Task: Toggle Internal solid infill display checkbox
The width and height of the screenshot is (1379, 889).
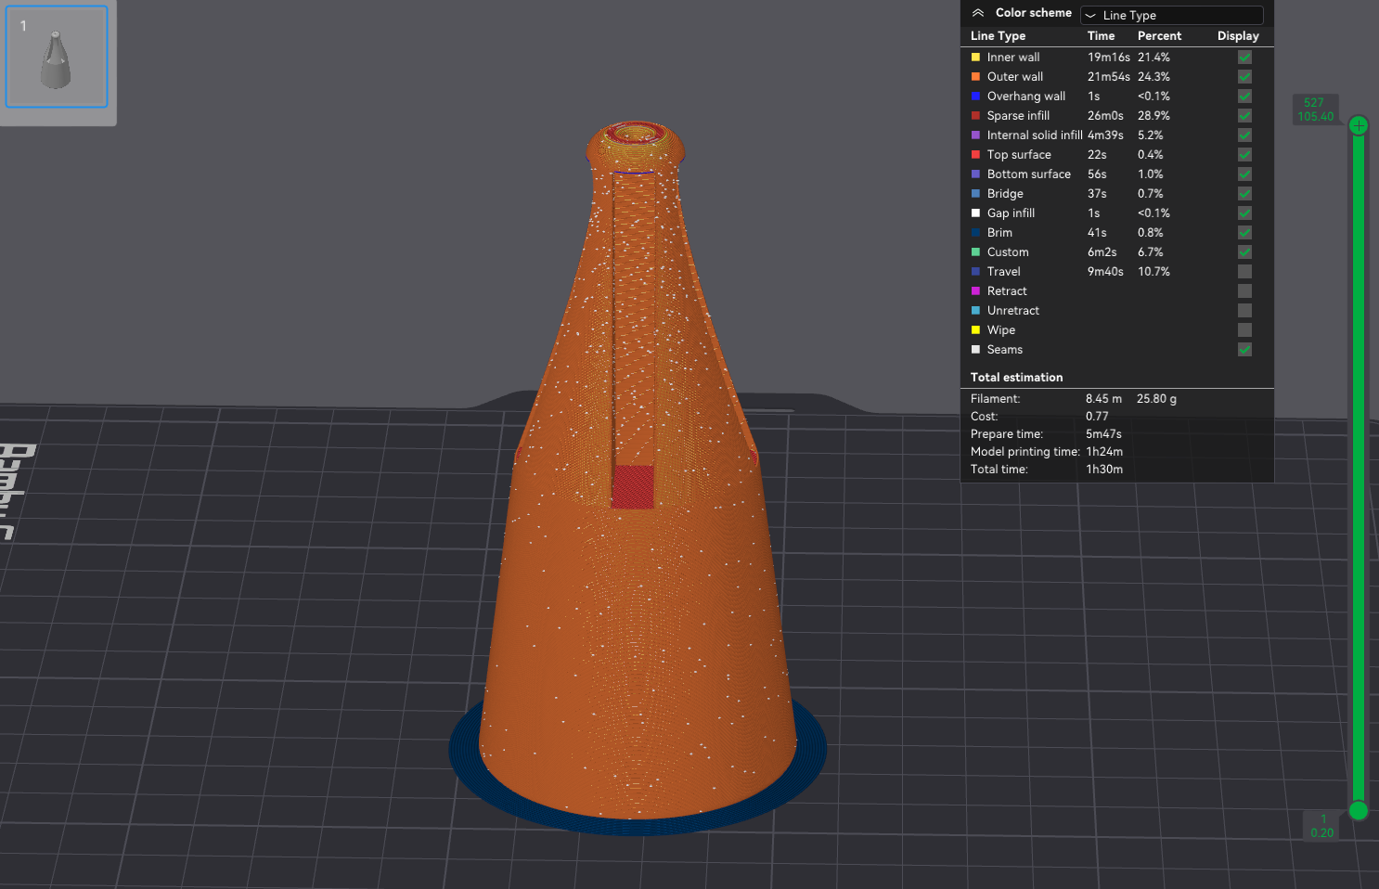Action: (1244, 135)
